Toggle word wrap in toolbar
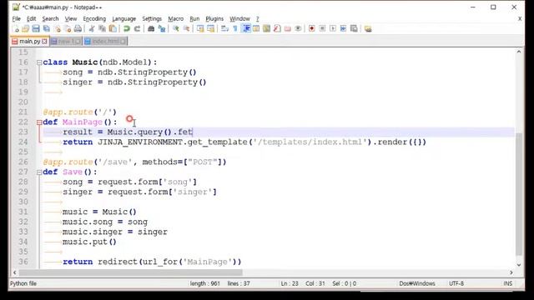This screenshot has width=534, height=300. point(224,29)
